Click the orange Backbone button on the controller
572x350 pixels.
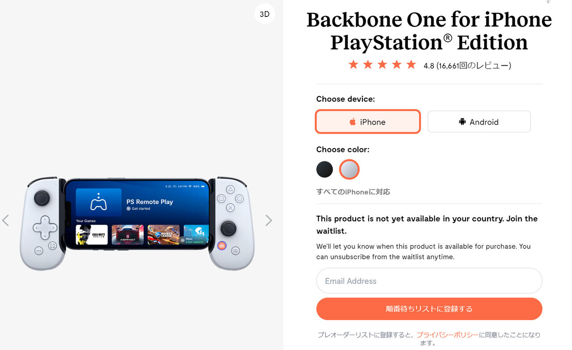[x=222, y=246]
